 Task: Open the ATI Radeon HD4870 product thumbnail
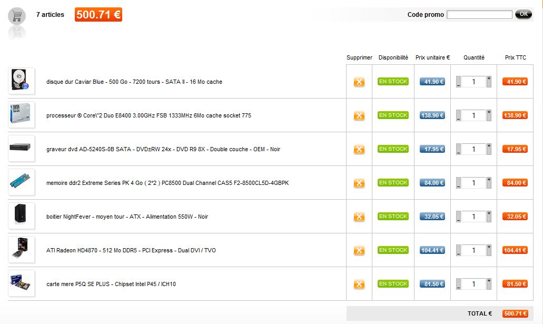pyautogui.click(x=22, y=250)
